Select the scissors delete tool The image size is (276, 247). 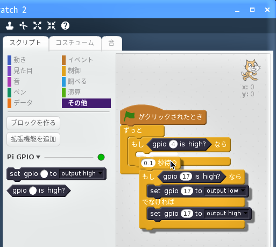24,26
